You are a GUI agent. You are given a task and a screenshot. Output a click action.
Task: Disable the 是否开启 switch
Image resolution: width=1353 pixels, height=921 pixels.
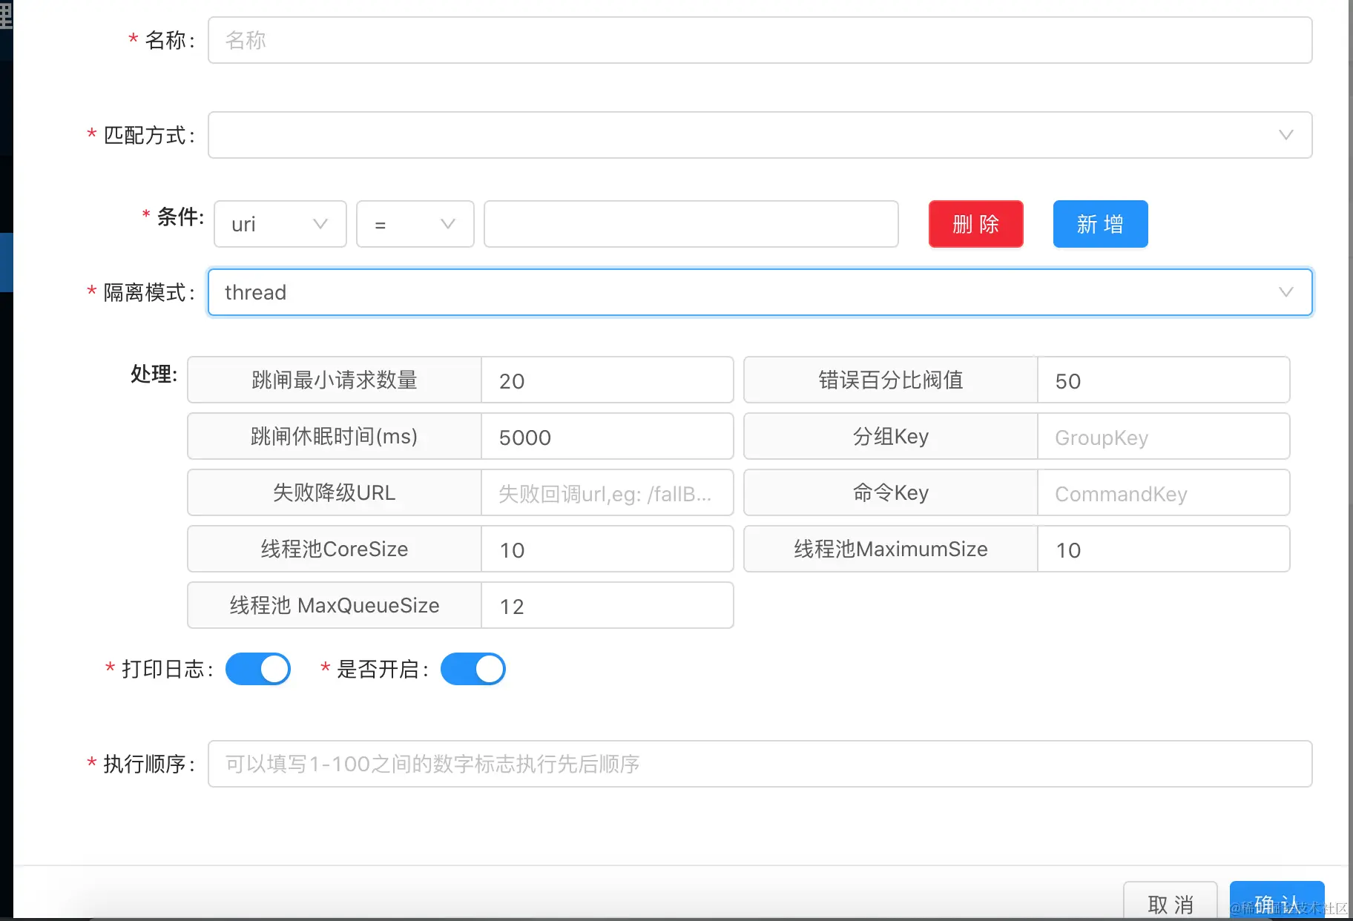[x=473, y=668]
